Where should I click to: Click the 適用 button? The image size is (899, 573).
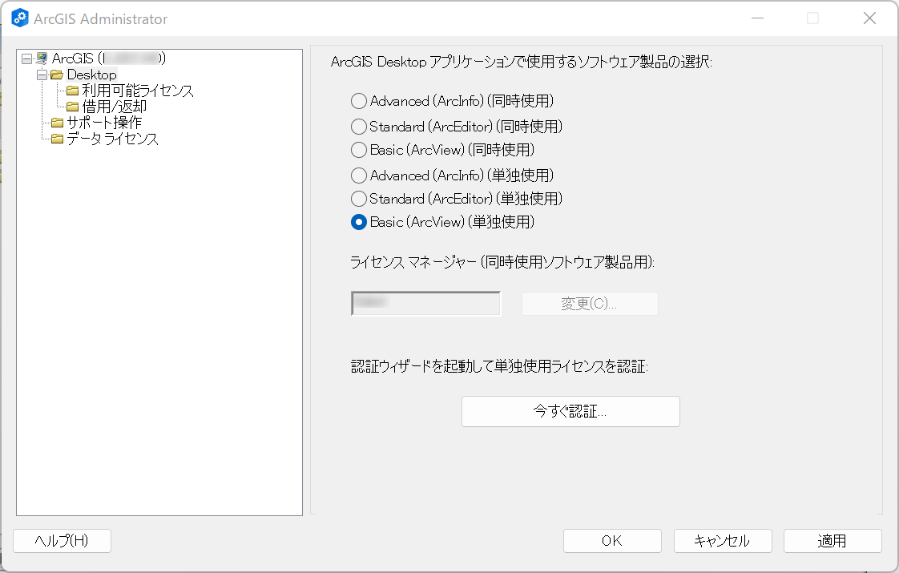pos(832,541)
